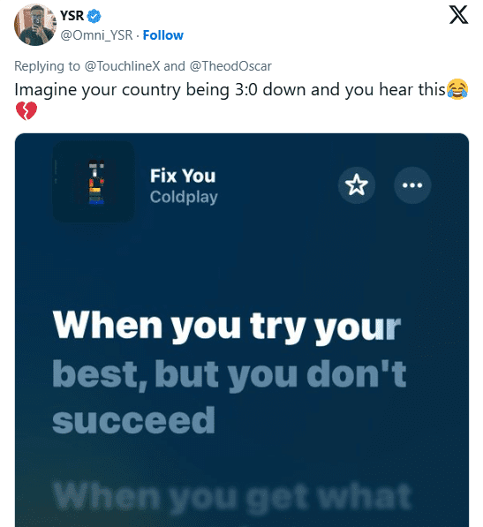Jump to lyric 'succeed'
483x527 pixels.
[x=133, y=420]
